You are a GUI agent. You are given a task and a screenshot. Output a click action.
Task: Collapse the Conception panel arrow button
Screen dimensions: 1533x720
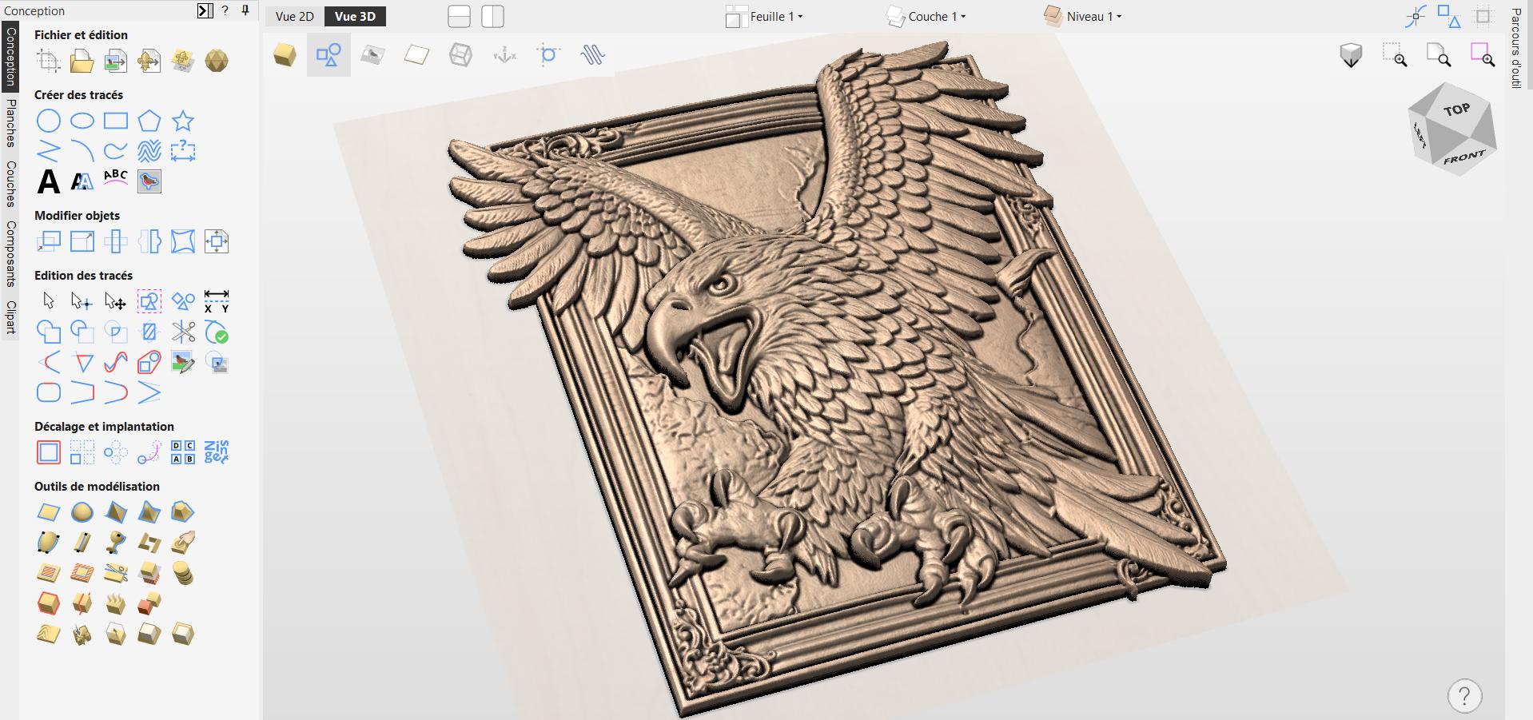(x=205, y=10)
